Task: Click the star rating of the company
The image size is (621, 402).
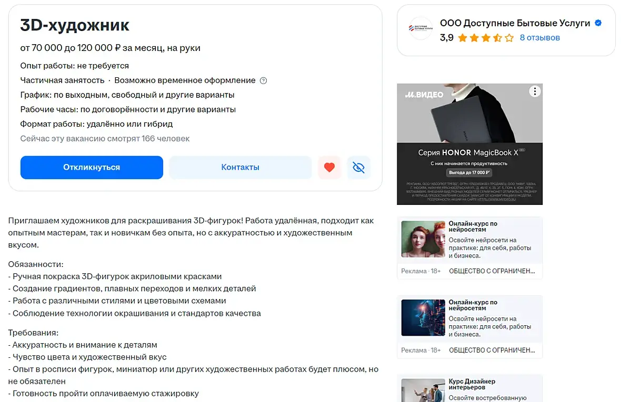Action: point(486,38)
